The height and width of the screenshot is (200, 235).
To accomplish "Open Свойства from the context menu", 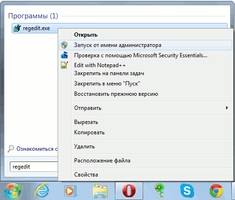I will 145,175.
